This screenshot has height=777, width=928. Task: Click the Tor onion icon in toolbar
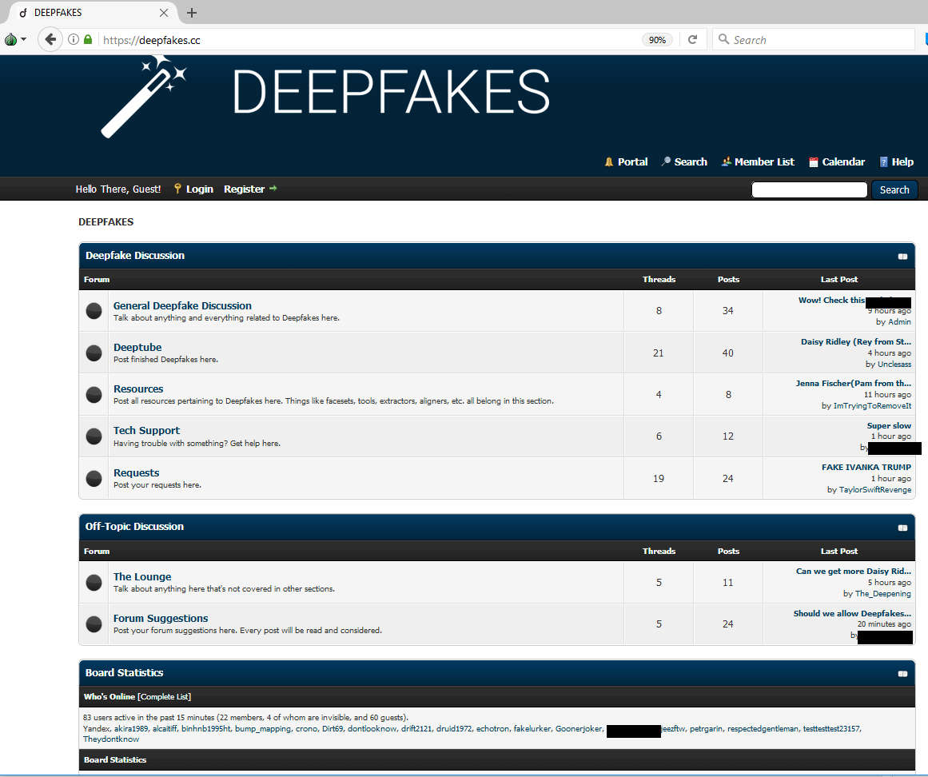[11, 39]
